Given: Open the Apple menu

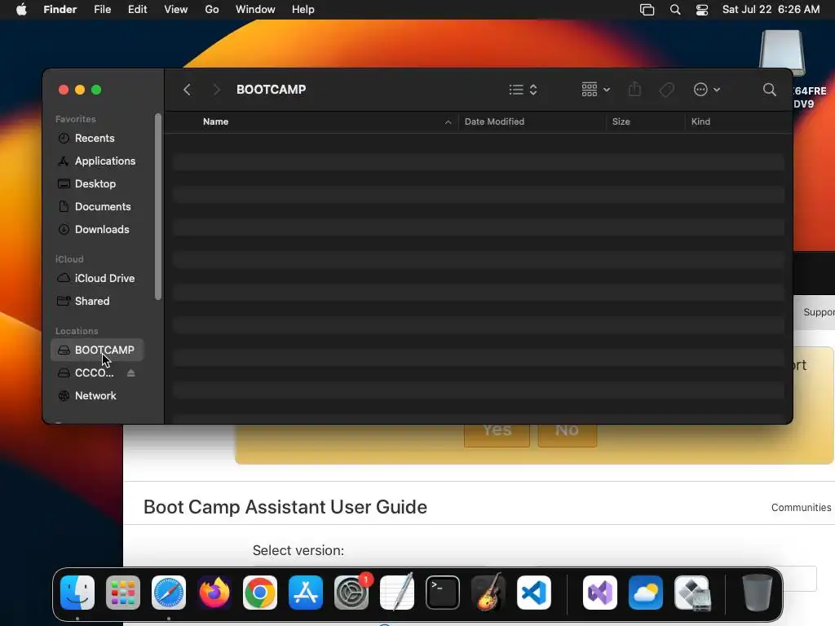Looking at the screenshot, I should 21,10.
